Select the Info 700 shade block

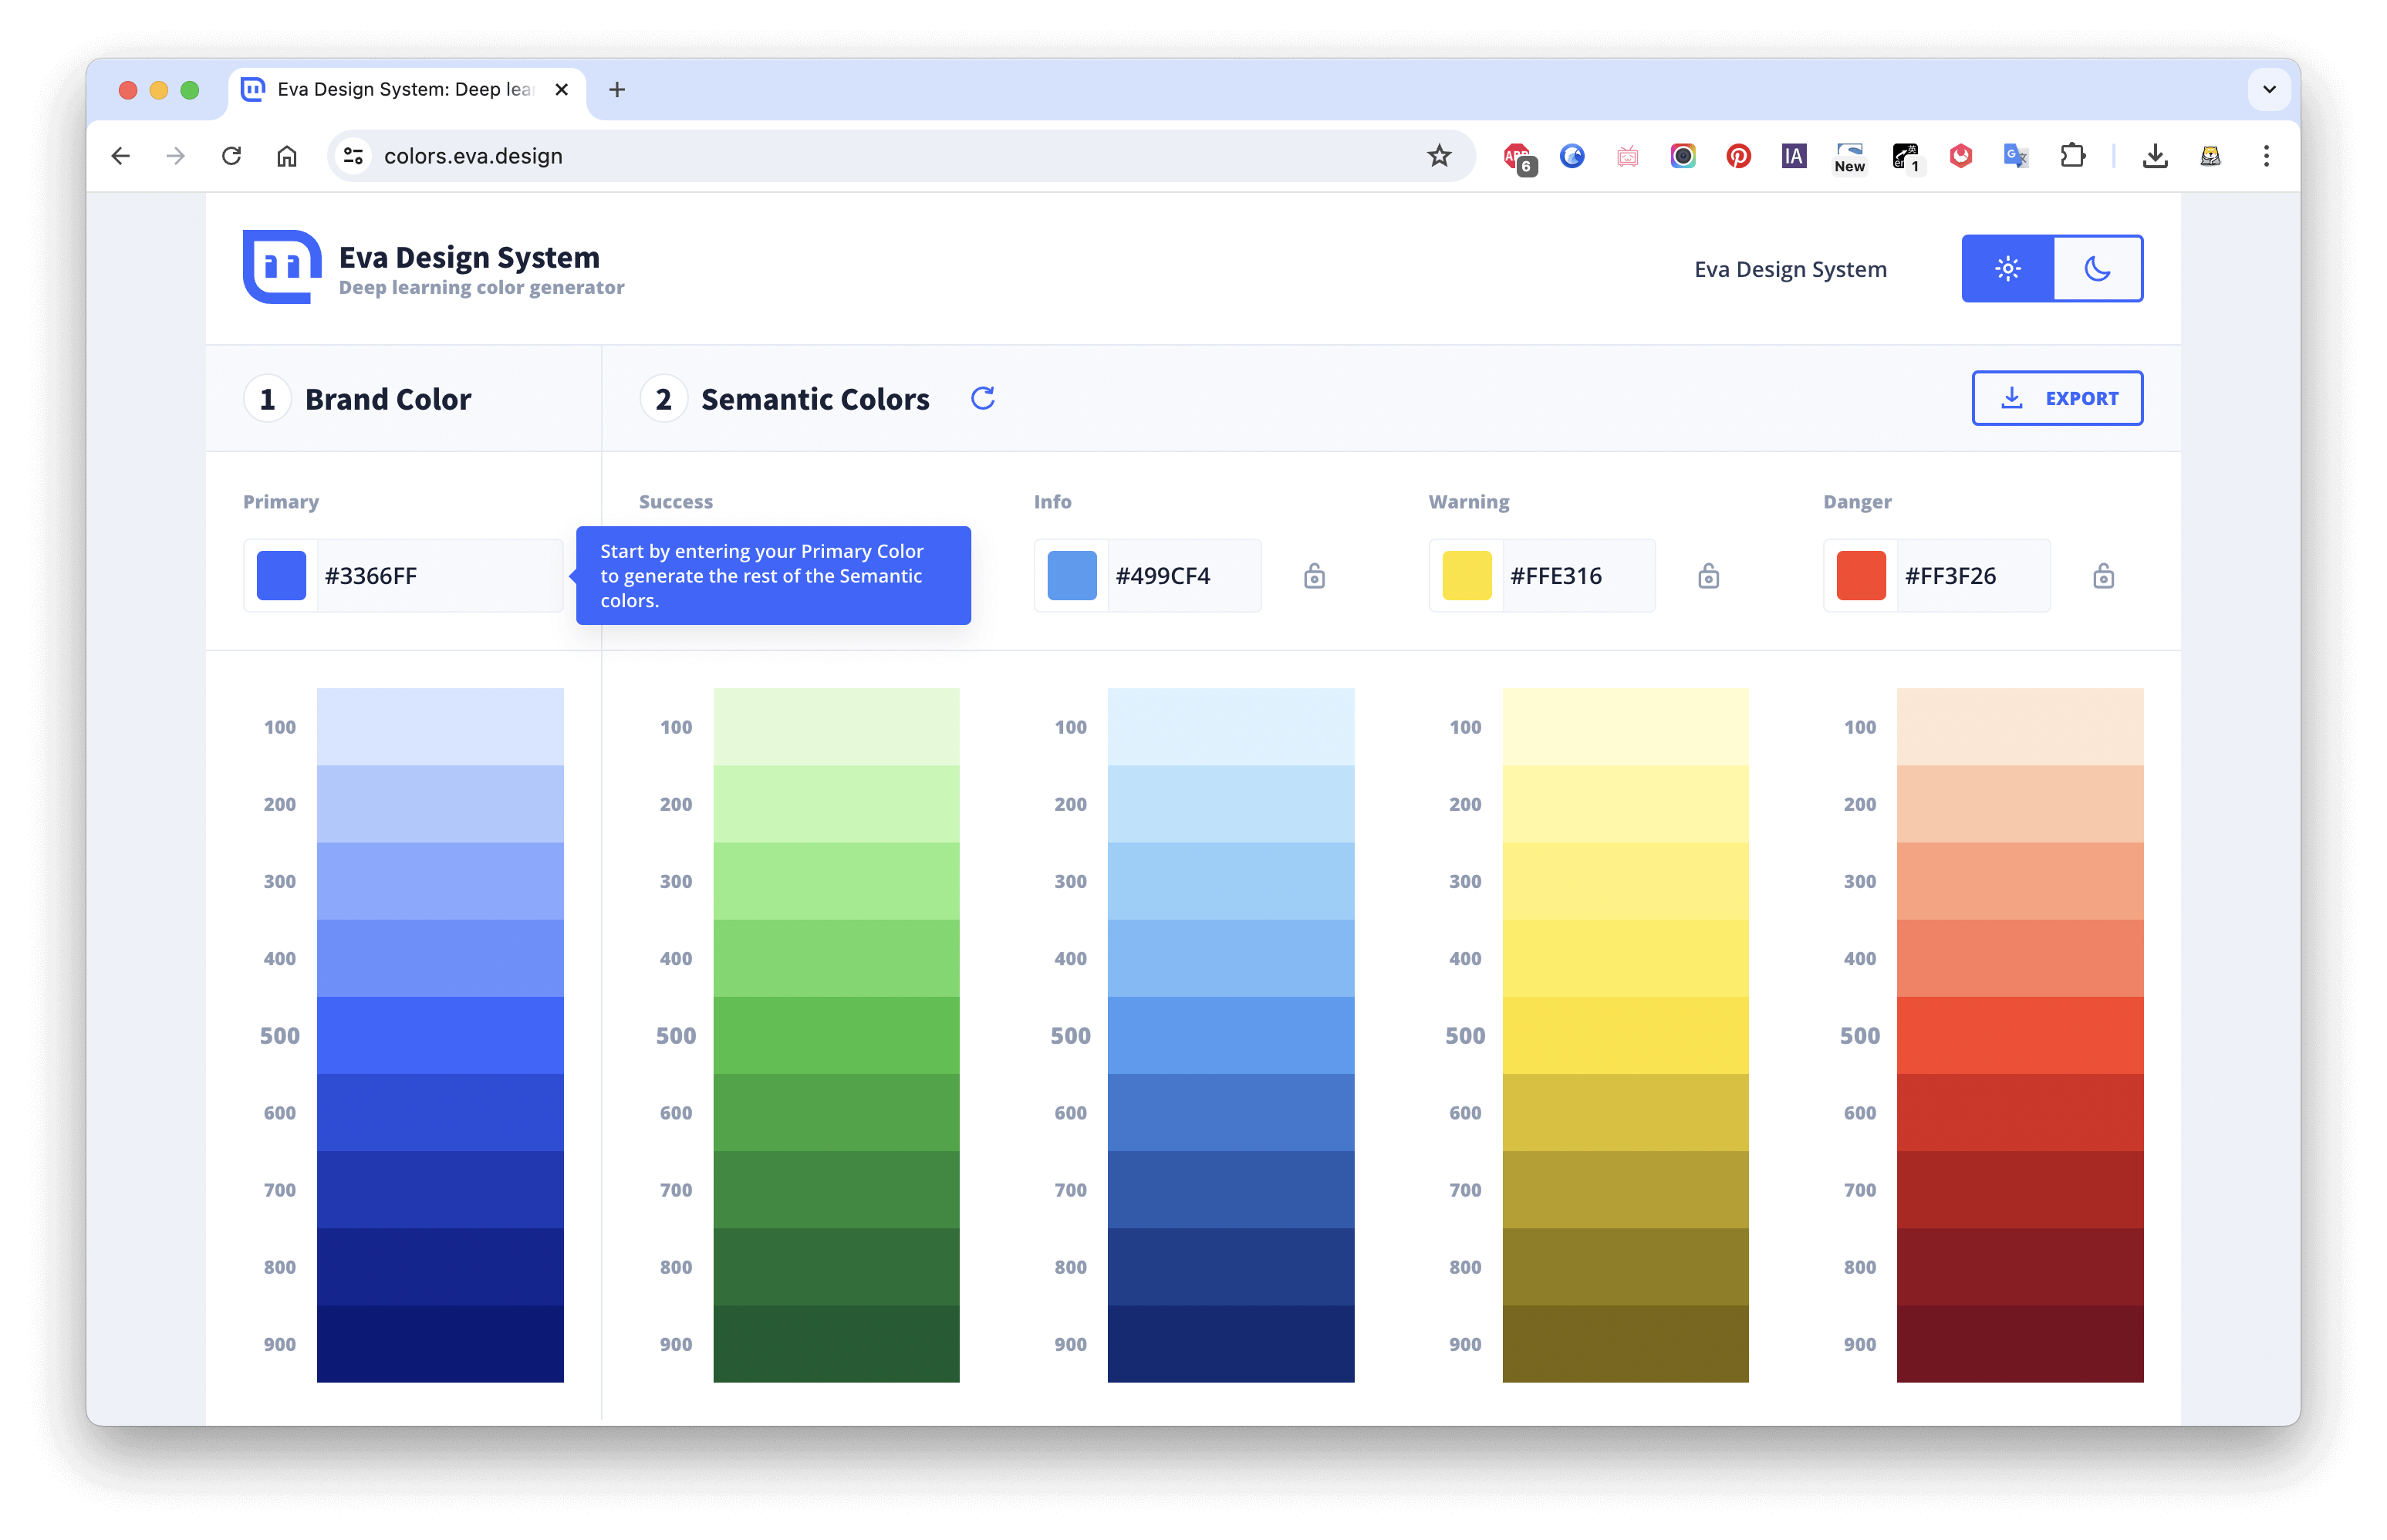pyautogui.click(x=1231, y=1189)
